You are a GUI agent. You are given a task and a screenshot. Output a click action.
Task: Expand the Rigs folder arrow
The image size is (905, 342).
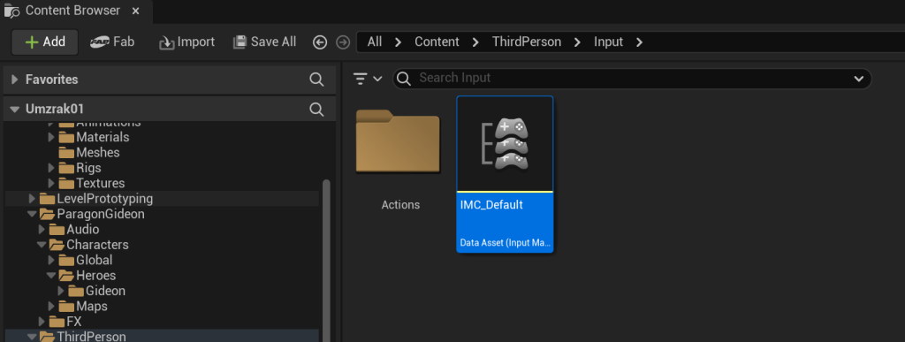[50, 168]
